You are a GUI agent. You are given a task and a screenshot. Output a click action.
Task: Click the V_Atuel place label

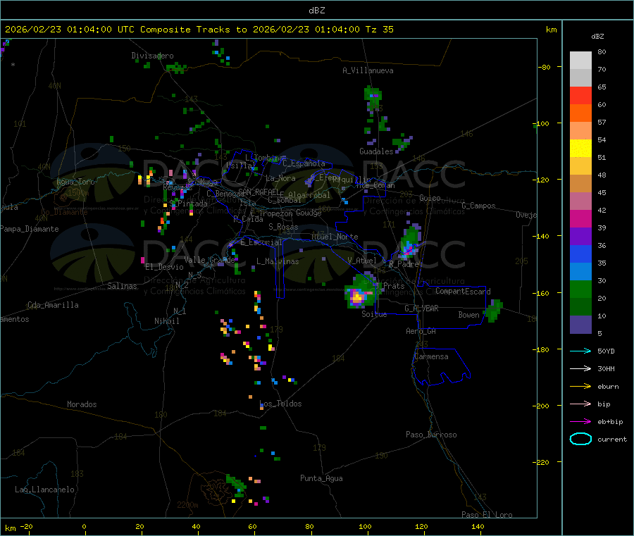(362, 261)
